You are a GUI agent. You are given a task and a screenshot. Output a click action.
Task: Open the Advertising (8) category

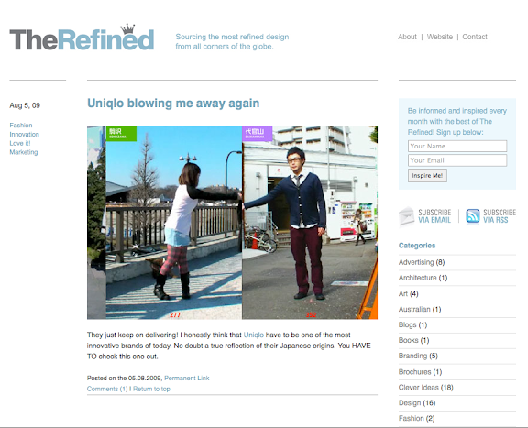click(422, 262)
